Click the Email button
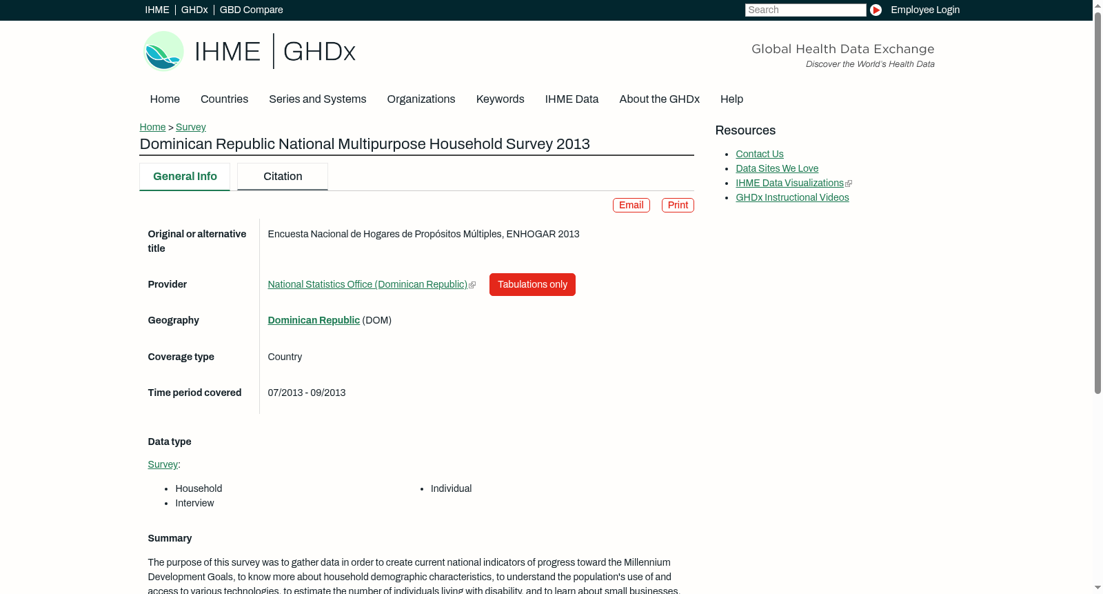 631,205
